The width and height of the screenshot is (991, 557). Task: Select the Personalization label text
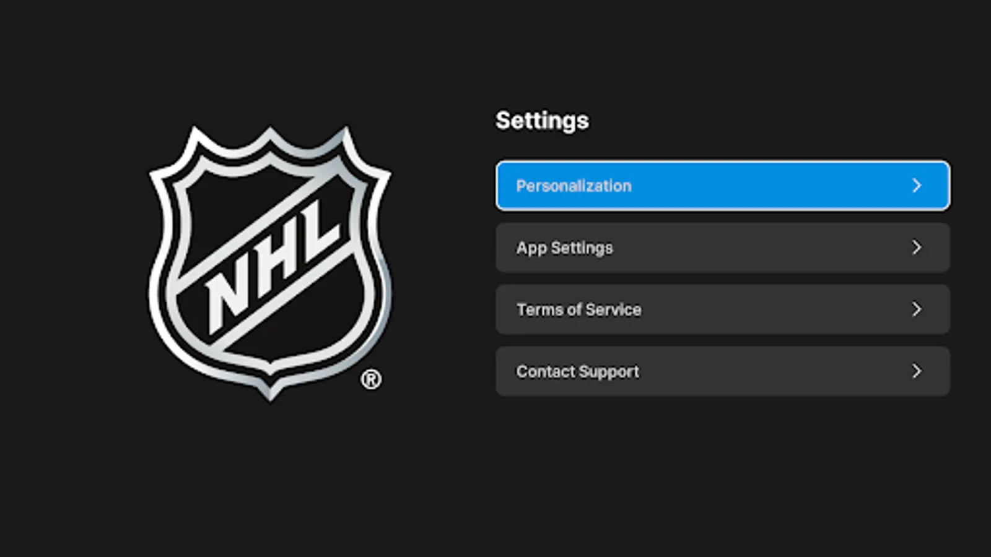pos(573,185)
